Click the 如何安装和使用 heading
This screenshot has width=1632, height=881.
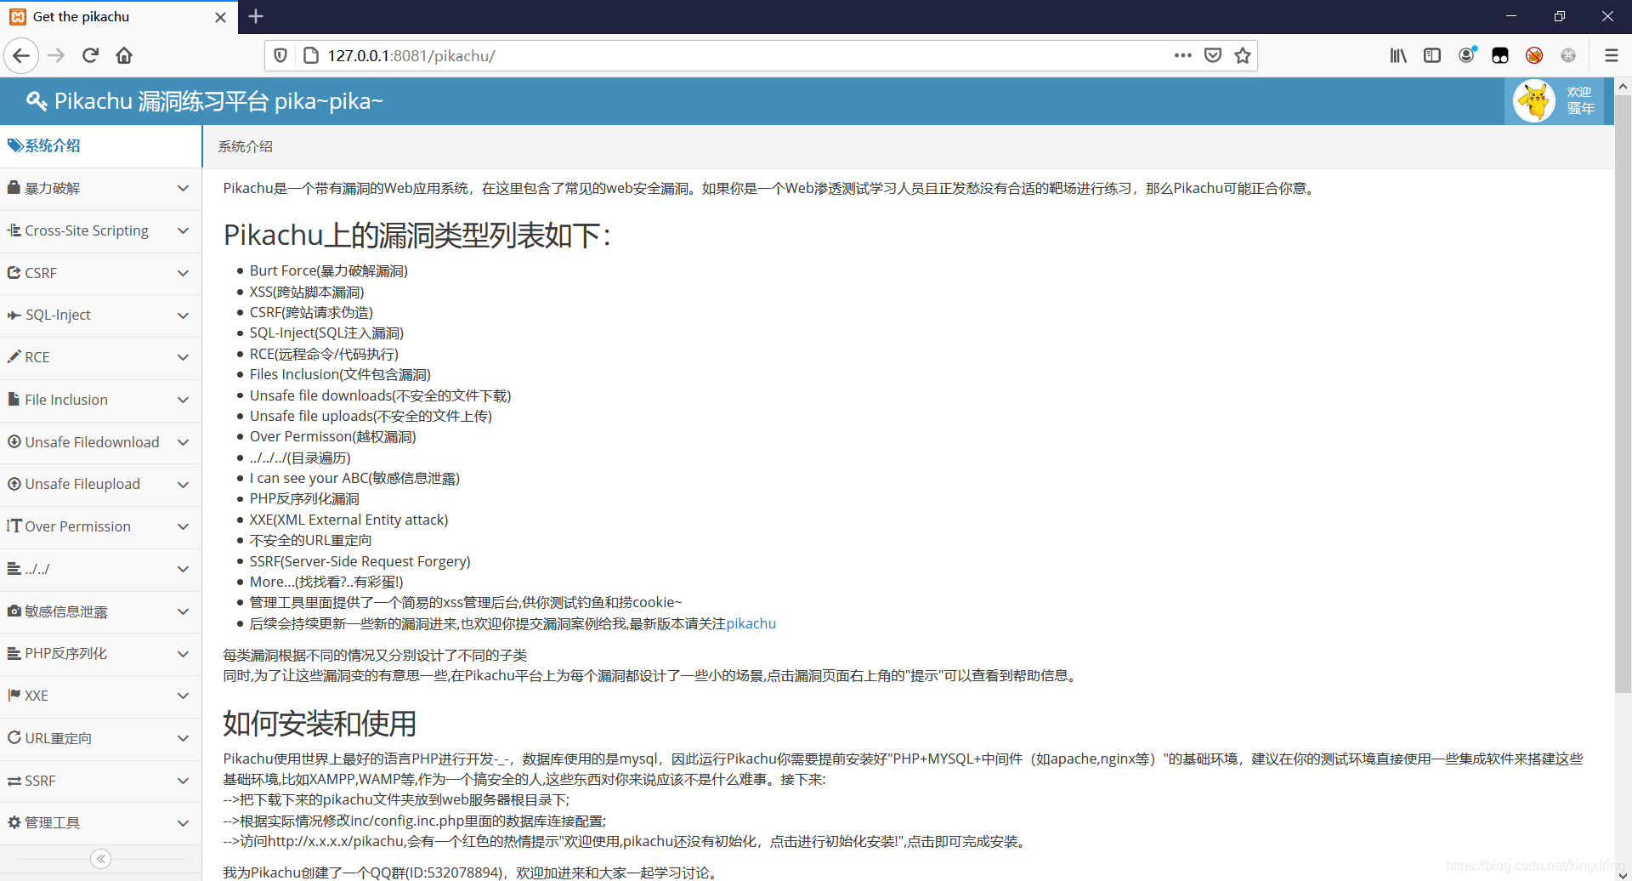[x=320, y=724]
